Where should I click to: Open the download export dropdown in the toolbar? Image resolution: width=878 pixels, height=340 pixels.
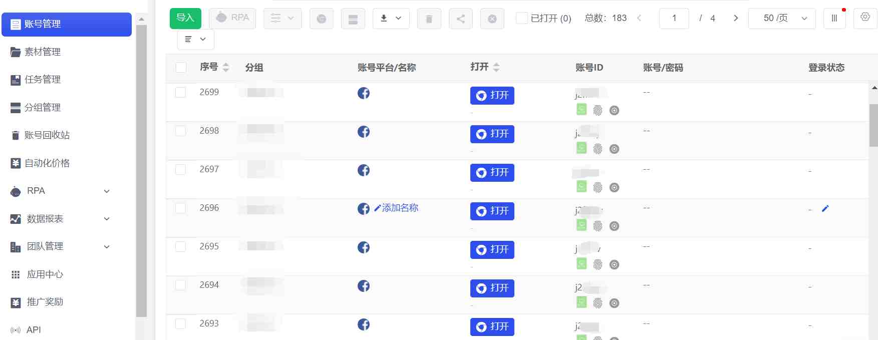391,19
